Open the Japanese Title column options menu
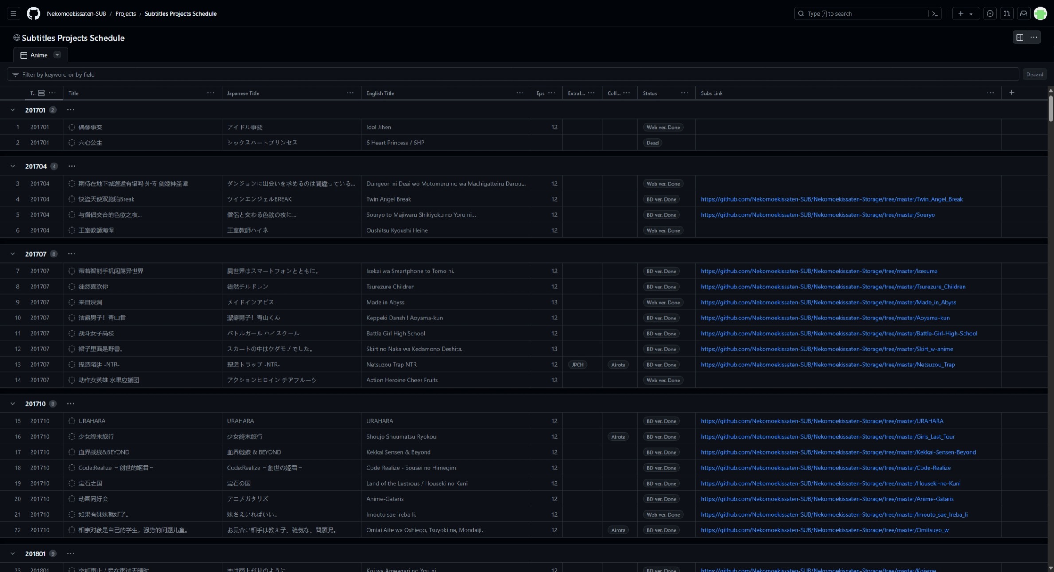The height and width of the screenshot is (572, 1054). click(x=350, y=93)
